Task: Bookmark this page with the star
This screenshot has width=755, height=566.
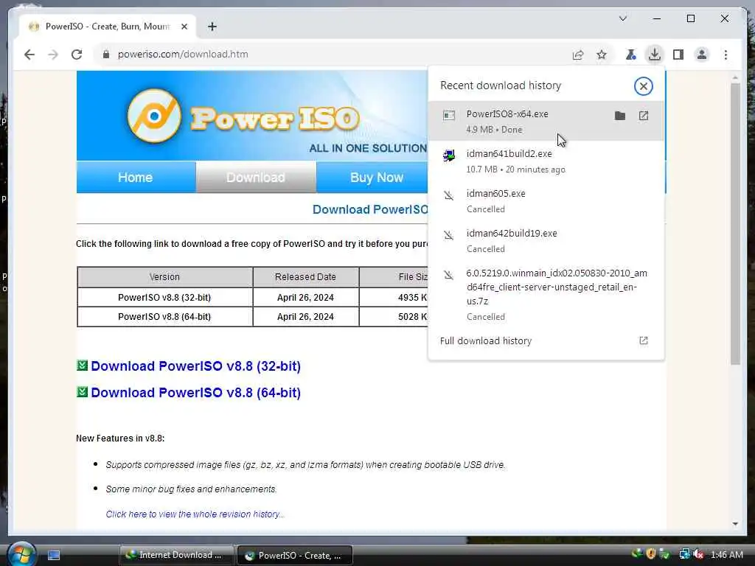Action: (x=602, y=55)
